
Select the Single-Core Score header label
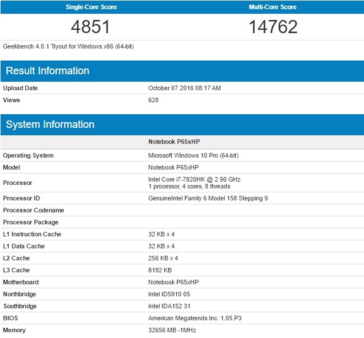click(91, 7)
